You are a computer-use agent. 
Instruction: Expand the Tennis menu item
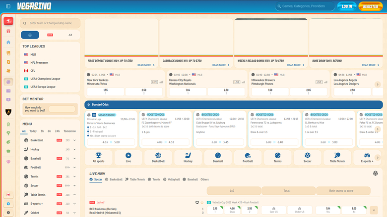pos(74,176)
